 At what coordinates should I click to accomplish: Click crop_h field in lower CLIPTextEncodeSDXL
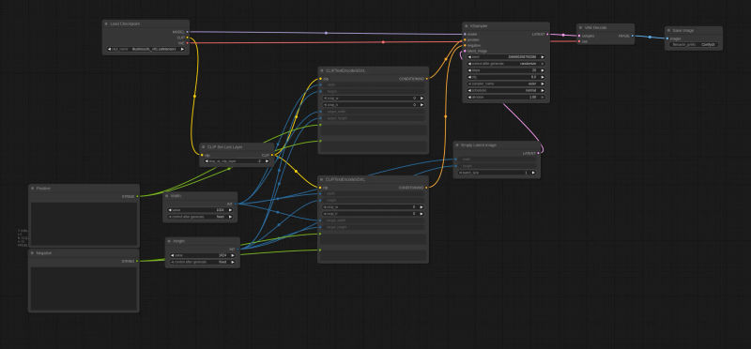click(x=373, y=214)
